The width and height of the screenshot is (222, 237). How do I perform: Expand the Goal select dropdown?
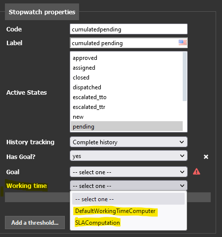129,172
